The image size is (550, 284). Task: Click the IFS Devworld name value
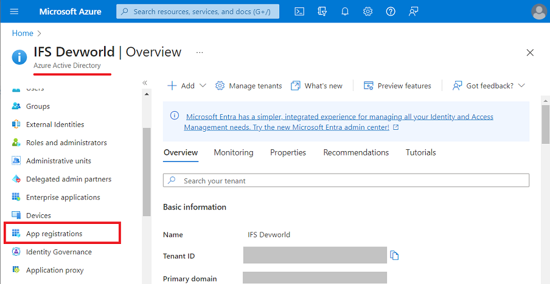click(269, 235)
